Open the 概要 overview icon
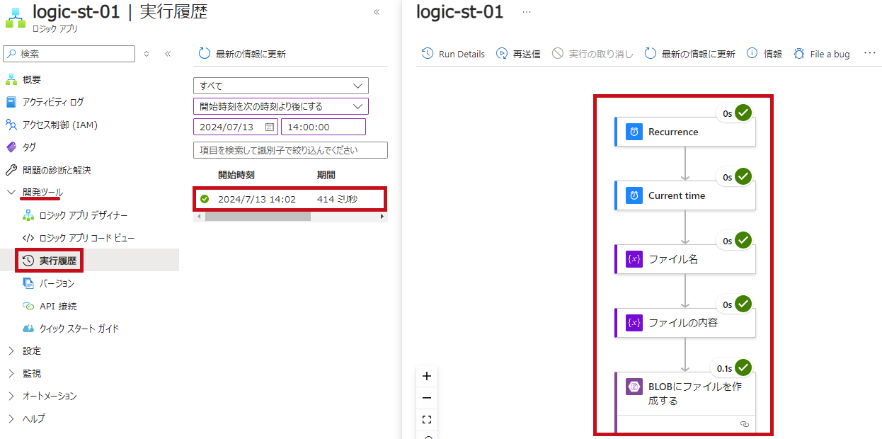 click(11, 79)
